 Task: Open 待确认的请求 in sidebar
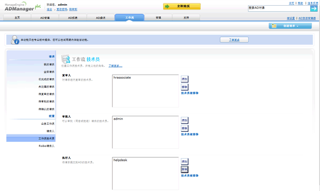pos(47,109)
